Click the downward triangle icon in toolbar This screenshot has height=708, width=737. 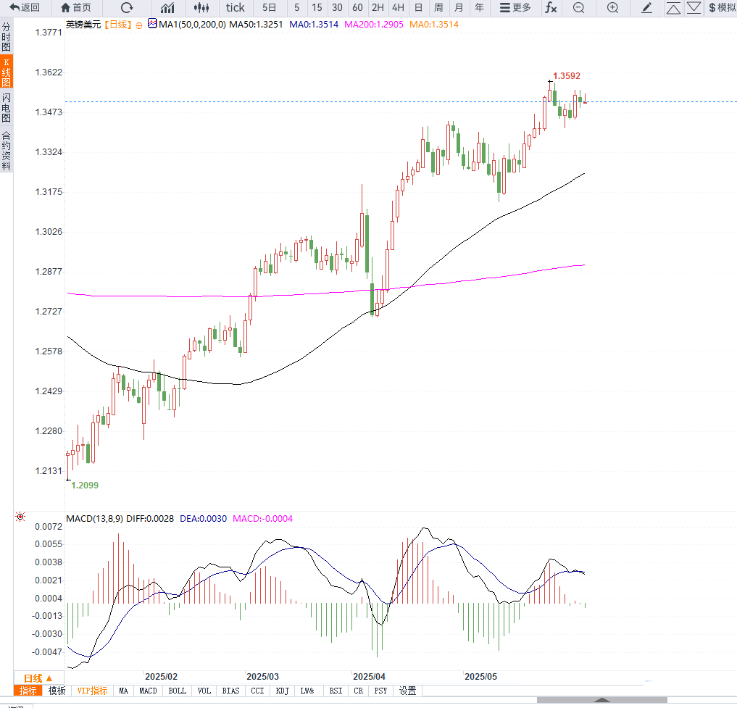pos(694,7)
